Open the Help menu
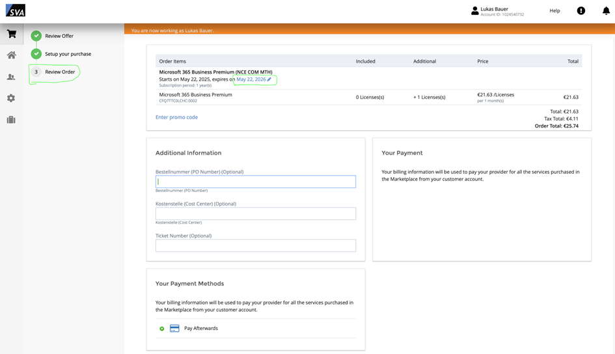This screenshot has height=354, width=615. (x=554, y=10)
